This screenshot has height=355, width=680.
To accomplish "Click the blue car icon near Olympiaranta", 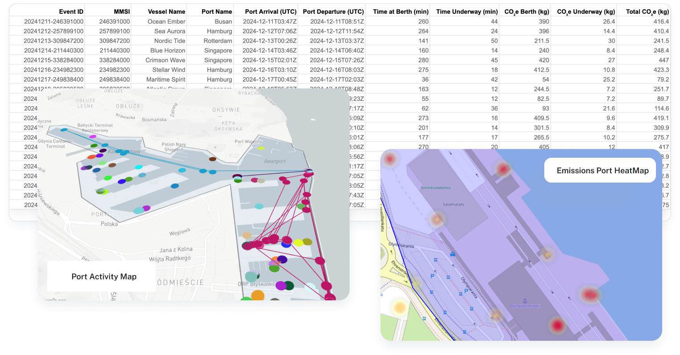I will pos(453,255).
